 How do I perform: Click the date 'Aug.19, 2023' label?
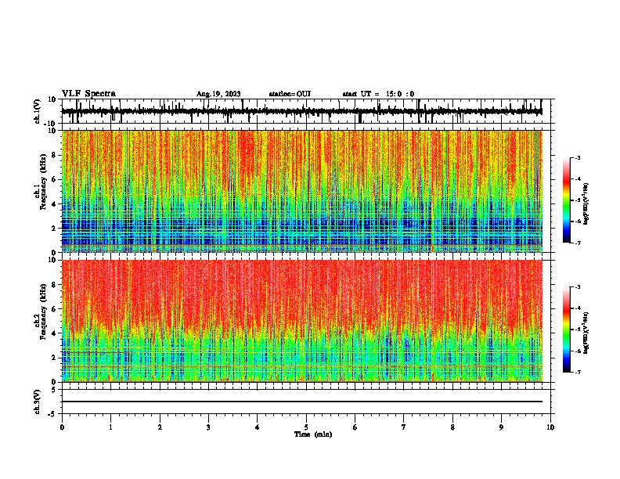(x=218, y=94)
